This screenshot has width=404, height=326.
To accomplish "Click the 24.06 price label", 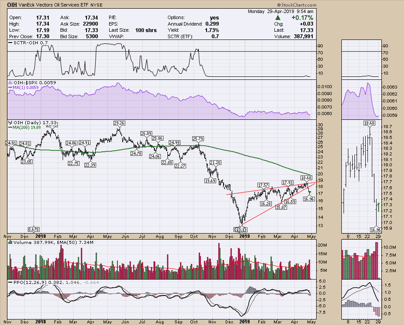I will 155,156.
